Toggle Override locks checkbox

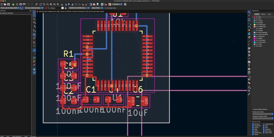pyautogui.click(x=105, y=8)
